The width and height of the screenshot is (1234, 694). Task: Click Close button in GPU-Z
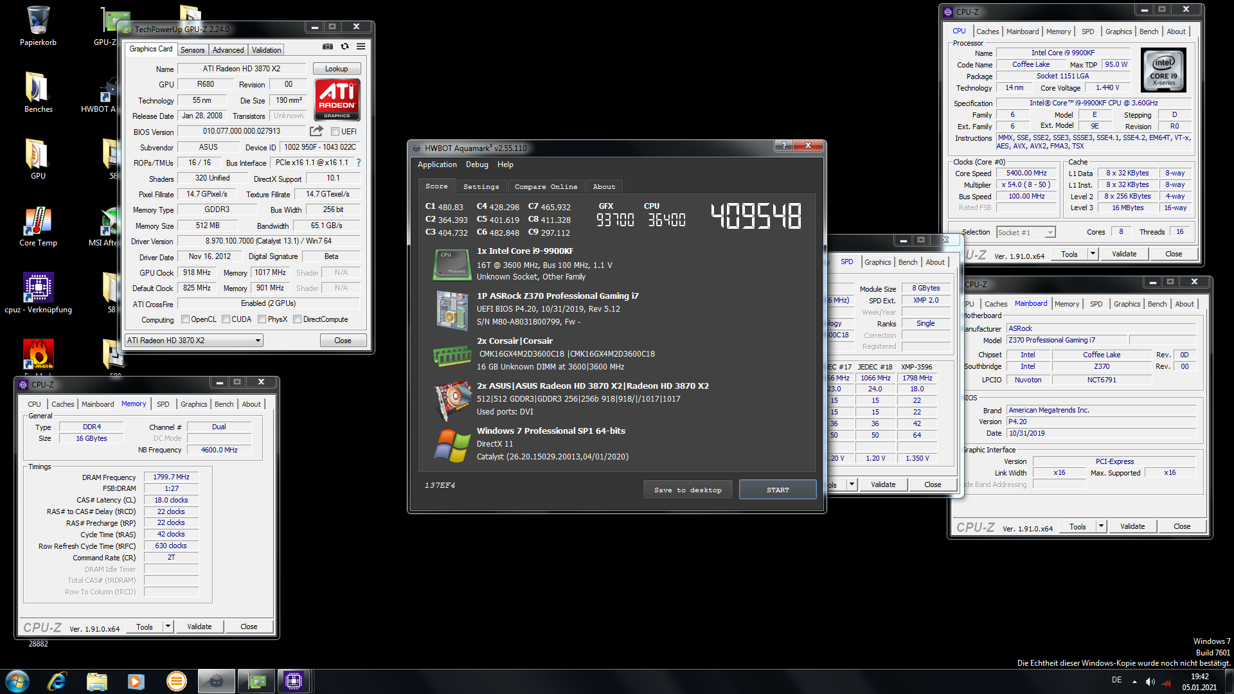pos(343,341)
